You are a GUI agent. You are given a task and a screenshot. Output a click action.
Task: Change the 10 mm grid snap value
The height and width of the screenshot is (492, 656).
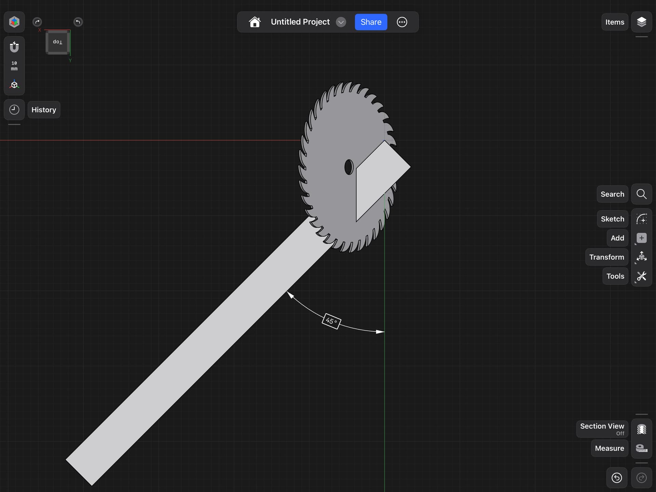pyautogui.click(x=14, y=66)
